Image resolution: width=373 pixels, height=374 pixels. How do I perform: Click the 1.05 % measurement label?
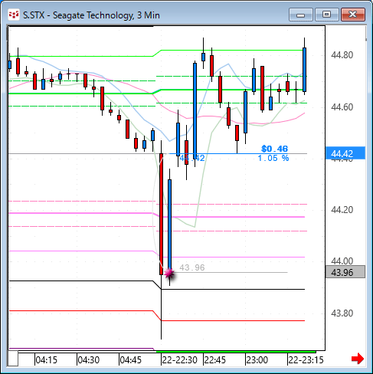coord(273,158)
